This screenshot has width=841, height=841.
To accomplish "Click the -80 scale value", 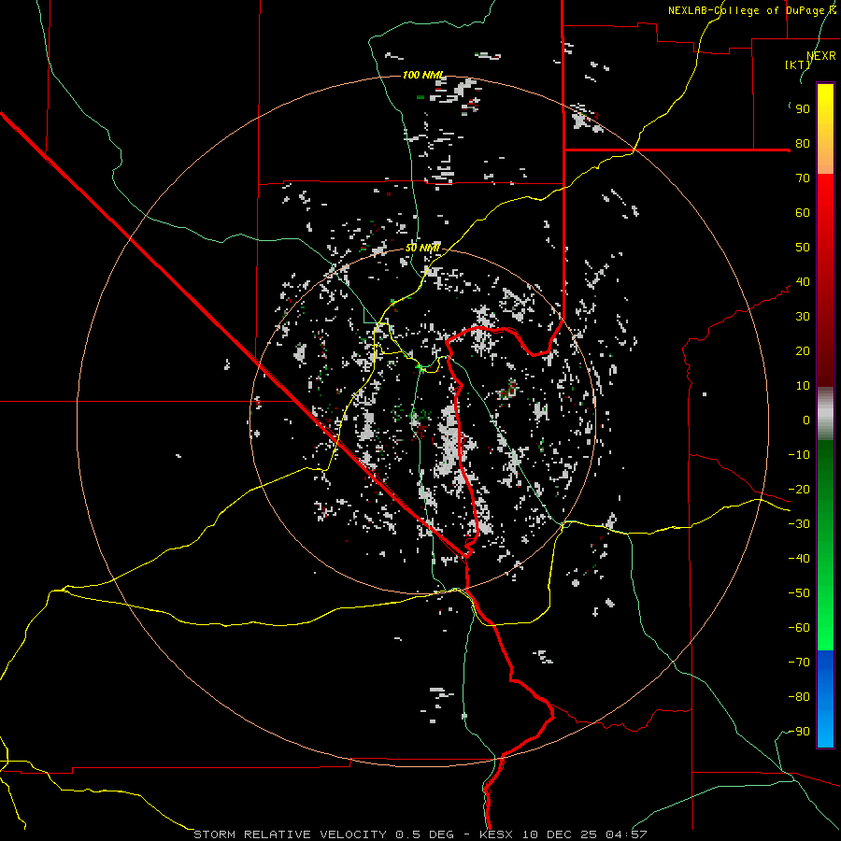I will [799, 697].
